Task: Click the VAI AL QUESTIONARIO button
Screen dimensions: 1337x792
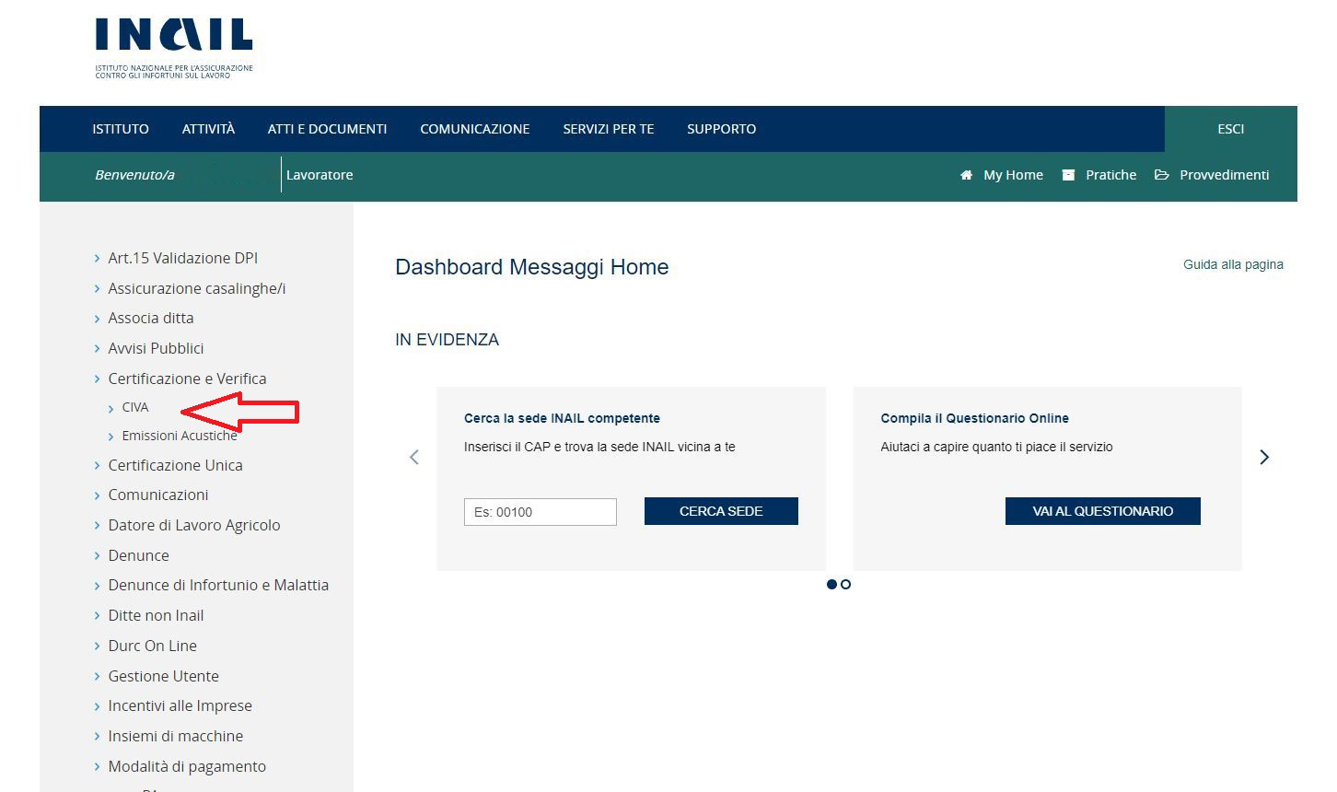Action: [x=1103, y=511]
